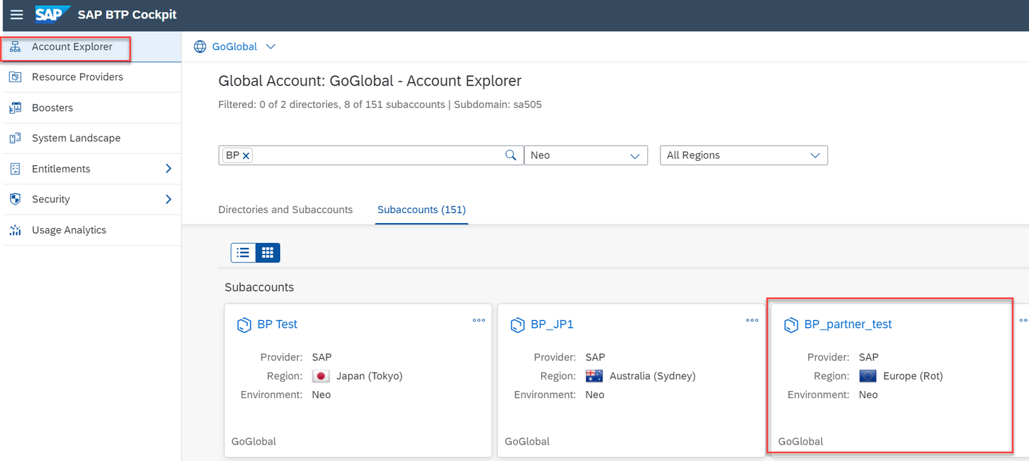Click the Australia flag icon

tap(595, 376)
